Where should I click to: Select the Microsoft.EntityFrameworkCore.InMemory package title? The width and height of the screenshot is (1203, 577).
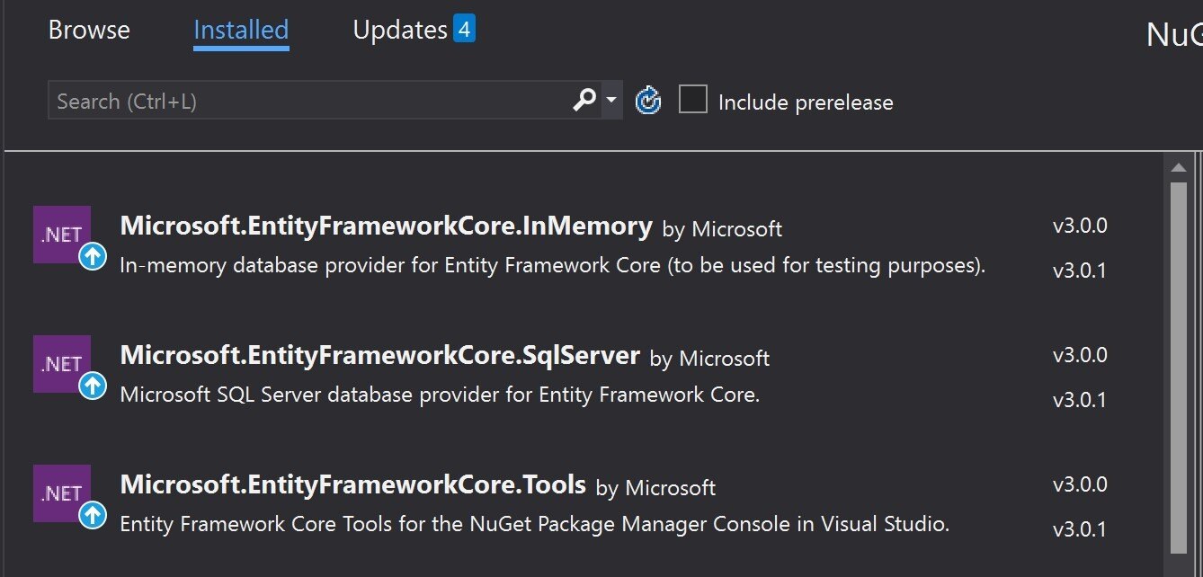coord(386,226)
